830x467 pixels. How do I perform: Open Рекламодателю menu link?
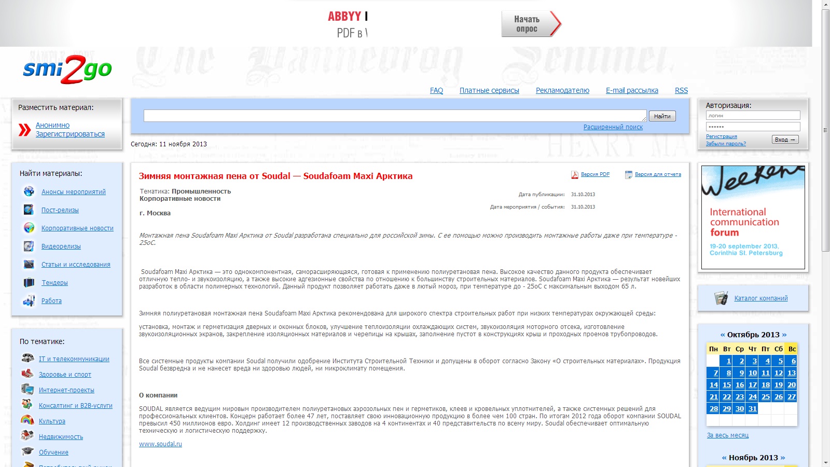pos(562,90)
